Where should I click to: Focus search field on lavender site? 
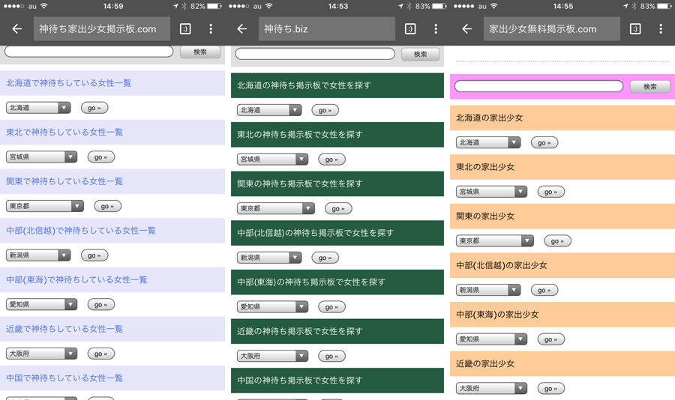click(88, 52)
